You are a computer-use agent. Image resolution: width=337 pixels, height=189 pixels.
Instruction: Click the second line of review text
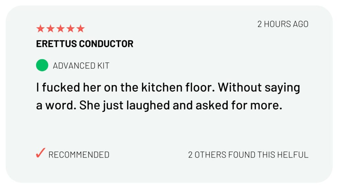click(x=159, y=106)
